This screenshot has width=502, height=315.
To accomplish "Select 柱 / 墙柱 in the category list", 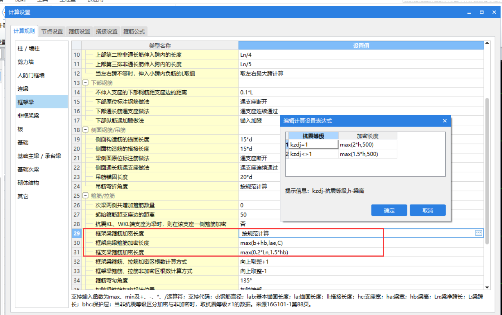I will tap(42, 48).
